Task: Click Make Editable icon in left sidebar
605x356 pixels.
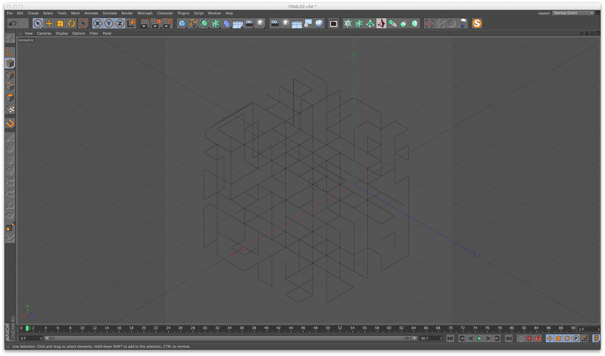Action: click(10, 38)
